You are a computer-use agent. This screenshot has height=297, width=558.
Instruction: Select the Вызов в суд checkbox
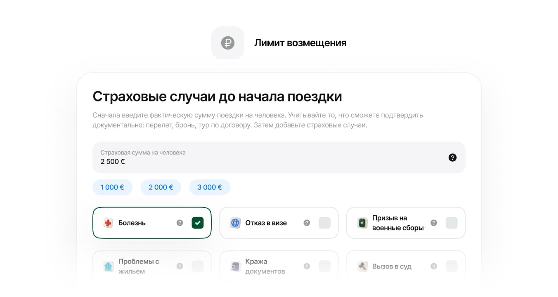click(452, 266)
